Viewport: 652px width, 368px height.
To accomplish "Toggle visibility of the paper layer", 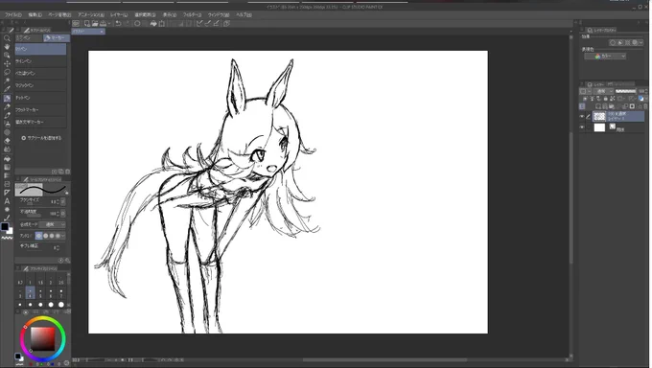I will [582, 127].
